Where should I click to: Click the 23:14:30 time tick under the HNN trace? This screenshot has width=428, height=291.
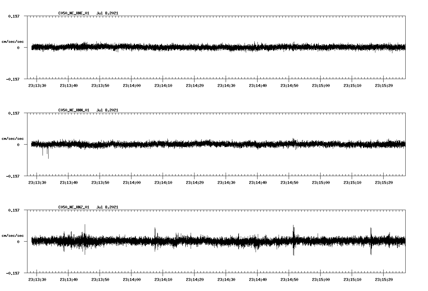[x=226, y=182]
